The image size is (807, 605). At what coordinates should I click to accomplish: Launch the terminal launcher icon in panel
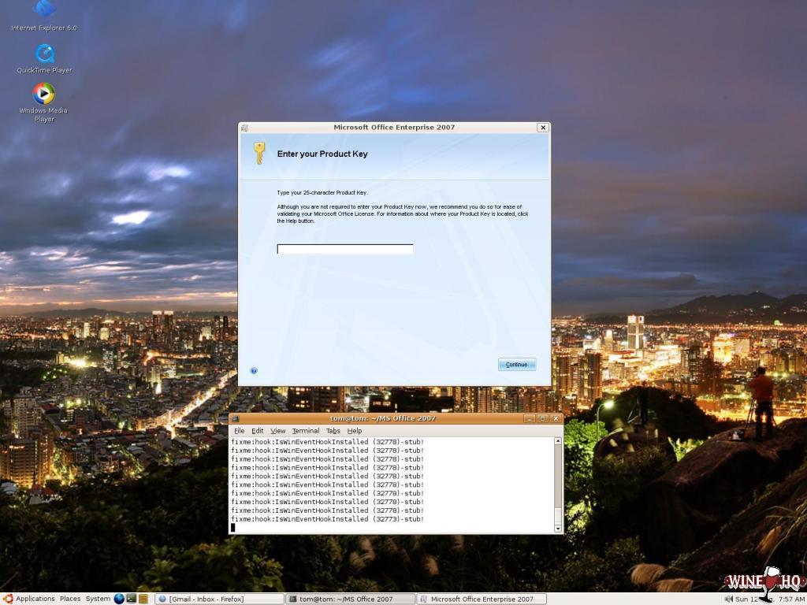coord(132,599)
